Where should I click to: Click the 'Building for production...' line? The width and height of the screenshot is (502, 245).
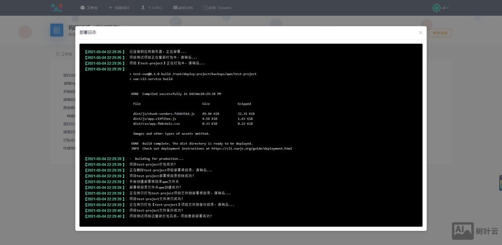[x=157, y=159]
